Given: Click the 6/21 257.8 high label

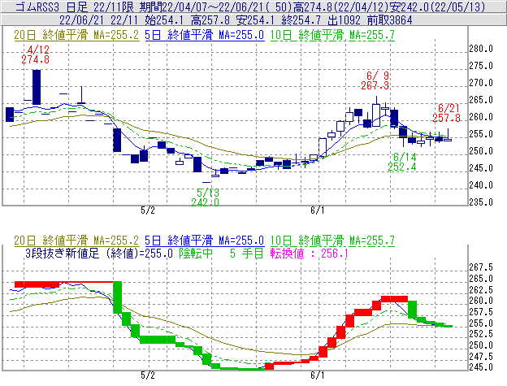Looking at the screenshot, I should click(447, 113).
